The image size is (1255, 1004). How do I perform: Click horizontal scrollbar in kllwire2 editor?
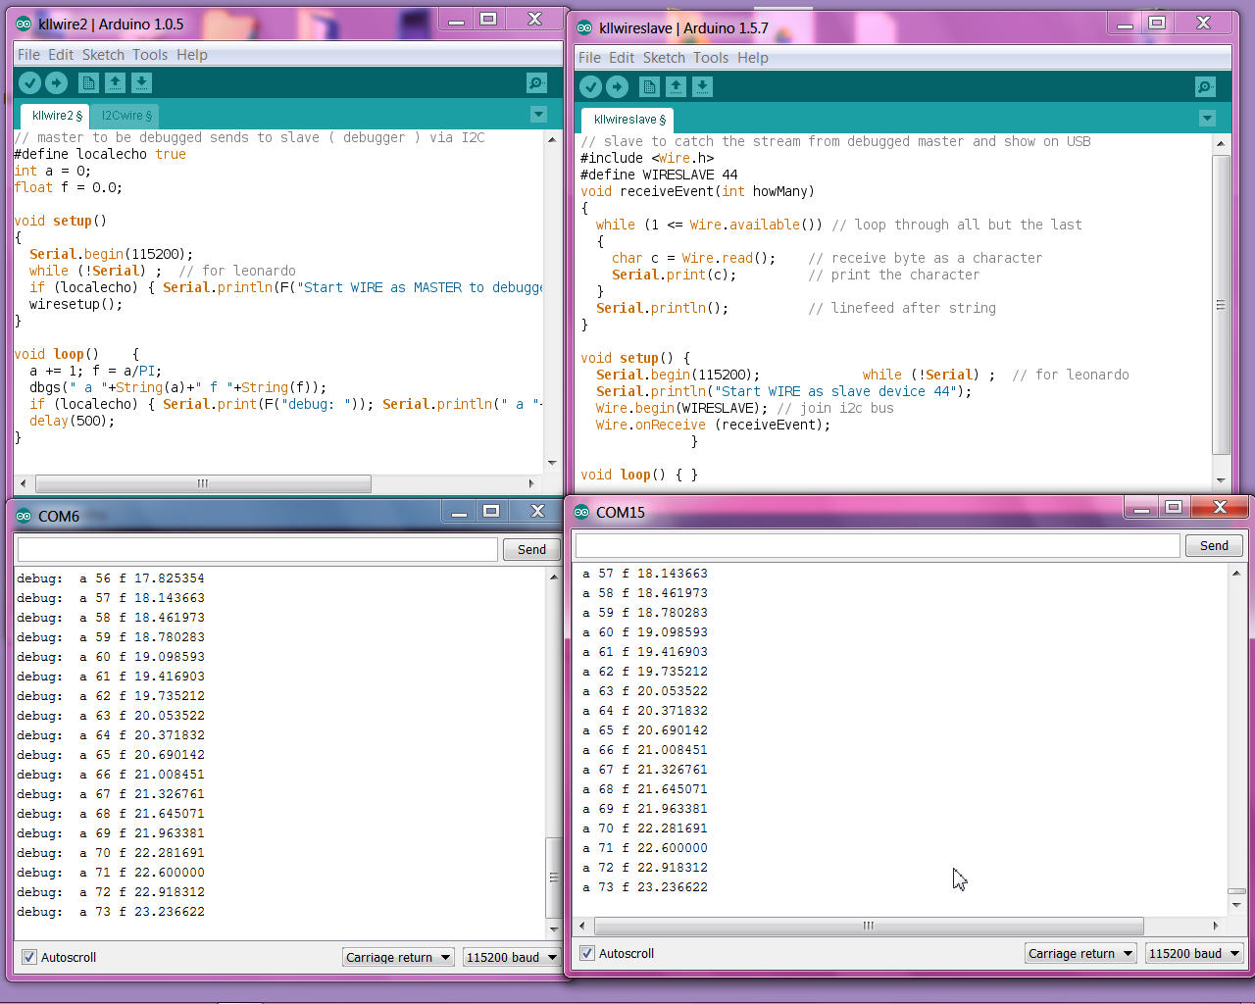(203, 483)
